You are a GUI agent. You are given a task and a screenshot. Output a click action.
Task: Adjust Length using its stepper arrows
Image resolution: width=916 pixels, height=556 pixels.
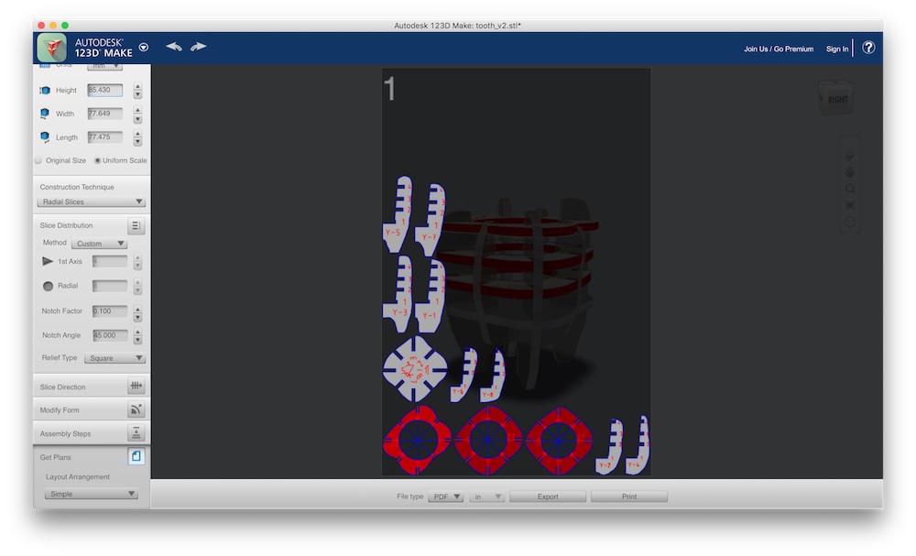pos(138,137)
